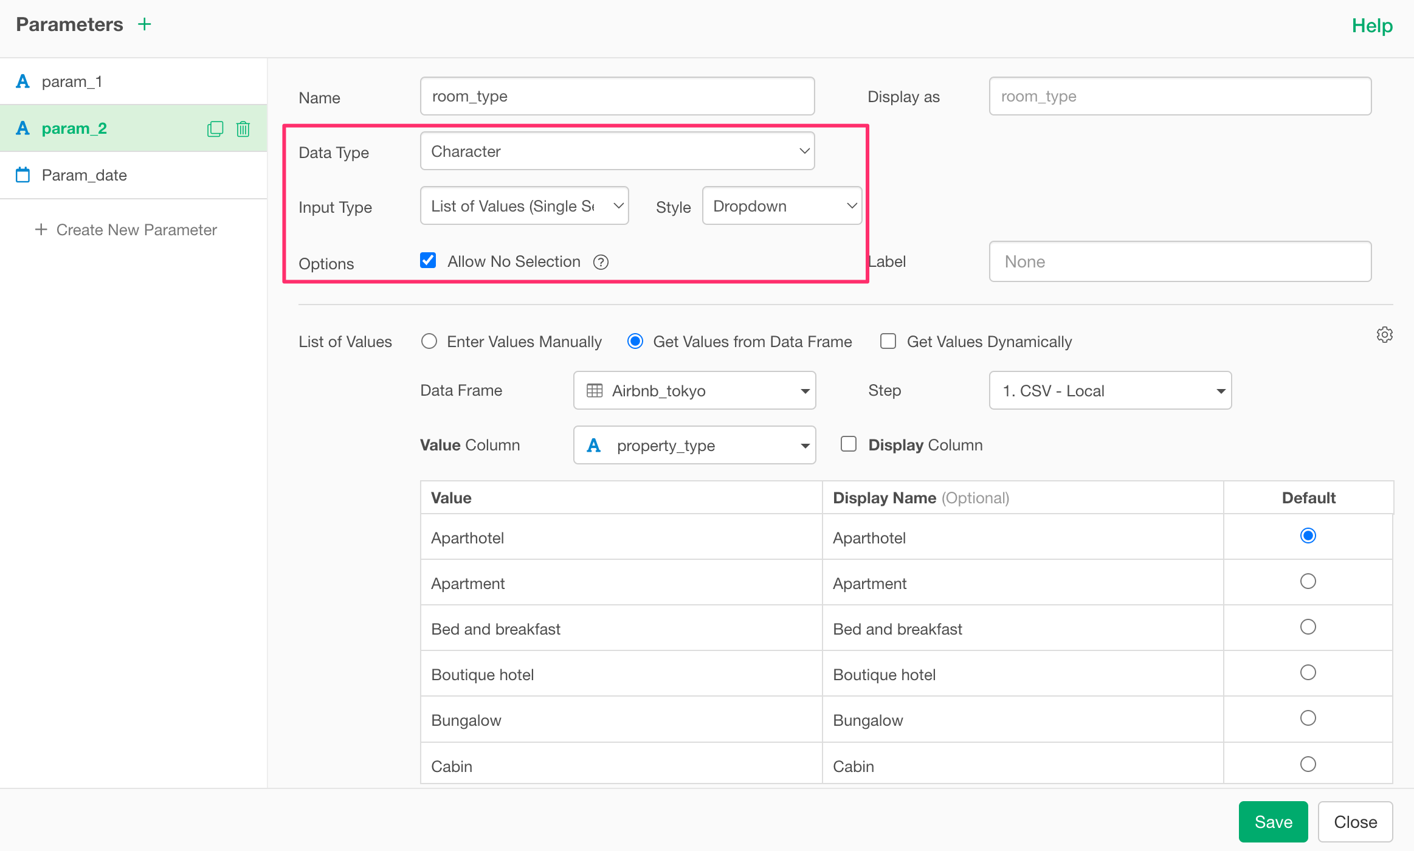Open the gear settings for List of Values

click(1384, 335)
